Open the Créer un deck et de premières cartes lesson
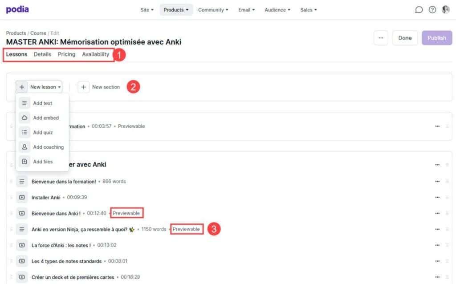The width and height of the screenshot is (456, 284). pos(73,277)
